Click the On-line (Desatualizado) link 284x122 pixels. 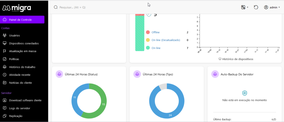pyautogui.click(x=166, y=40)
